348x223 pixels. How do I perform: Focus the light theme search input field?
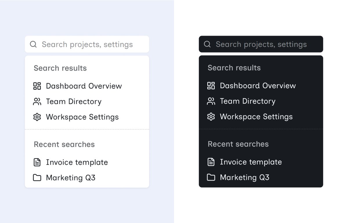(x=87, y=44)
